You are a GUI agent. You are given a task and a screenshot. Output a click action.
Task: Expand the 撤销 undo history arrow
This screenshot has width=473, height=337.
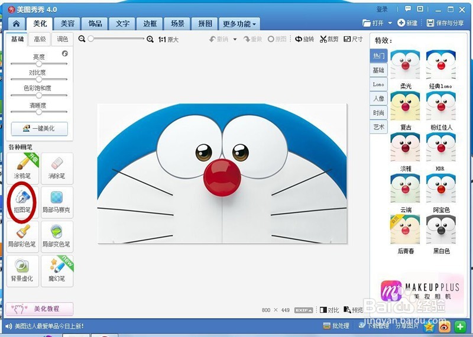point(235,40)
